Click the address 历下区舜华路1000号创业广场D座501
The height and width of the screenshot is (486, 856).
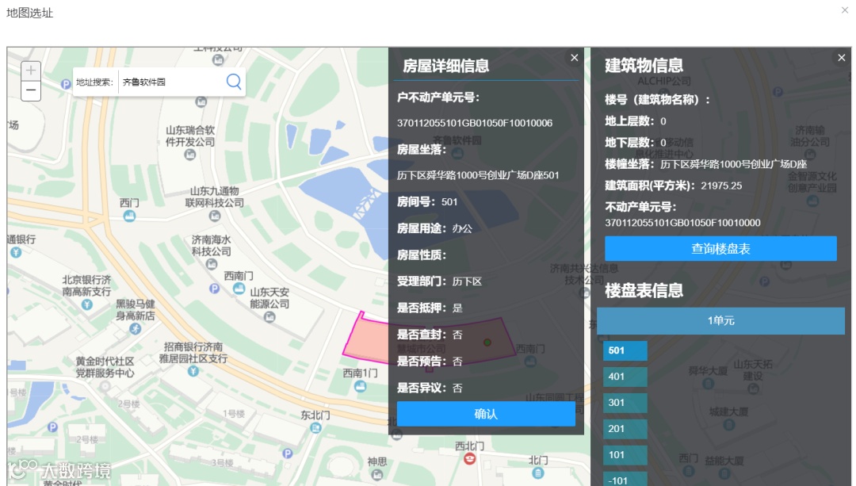478,175
